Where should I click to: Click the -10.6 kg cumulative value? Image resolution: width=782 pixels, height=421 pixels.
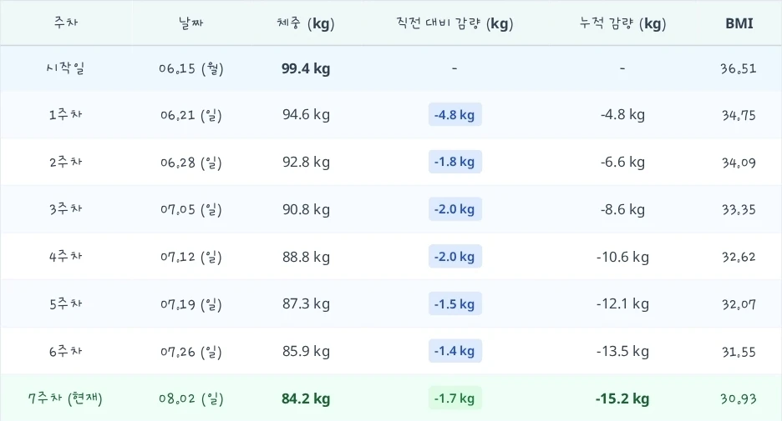point(622,257)
